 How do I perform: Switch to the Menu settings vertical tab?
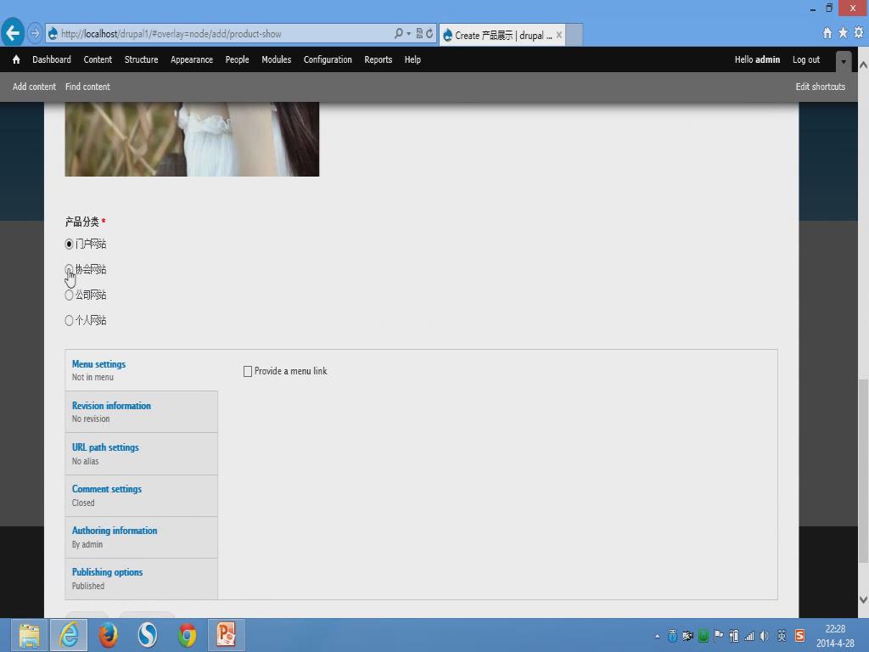pos(142,370)
